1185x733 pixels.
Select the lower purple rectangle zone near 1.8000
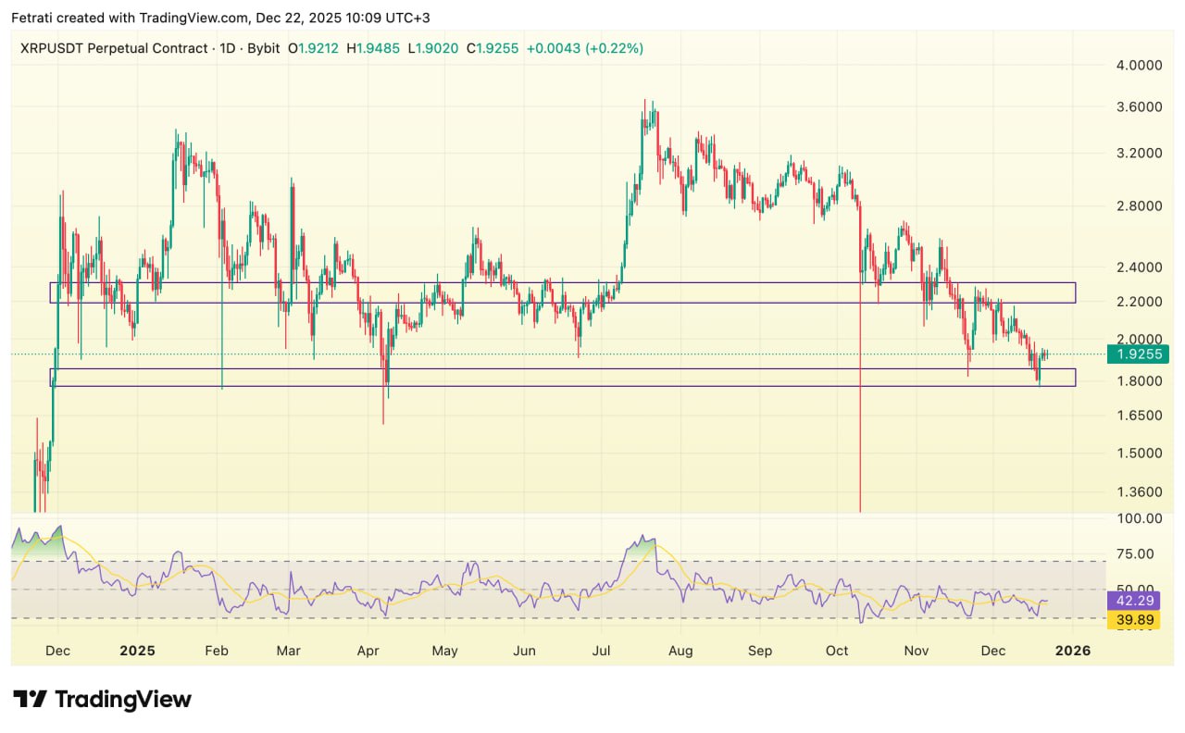[562, 369]
